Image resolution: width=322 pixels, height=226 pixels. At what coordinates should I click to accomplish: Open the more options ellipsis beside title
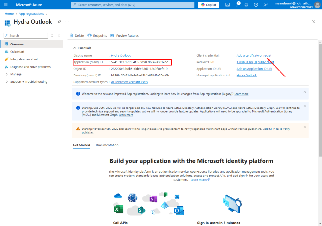click(x=67, y=22)
